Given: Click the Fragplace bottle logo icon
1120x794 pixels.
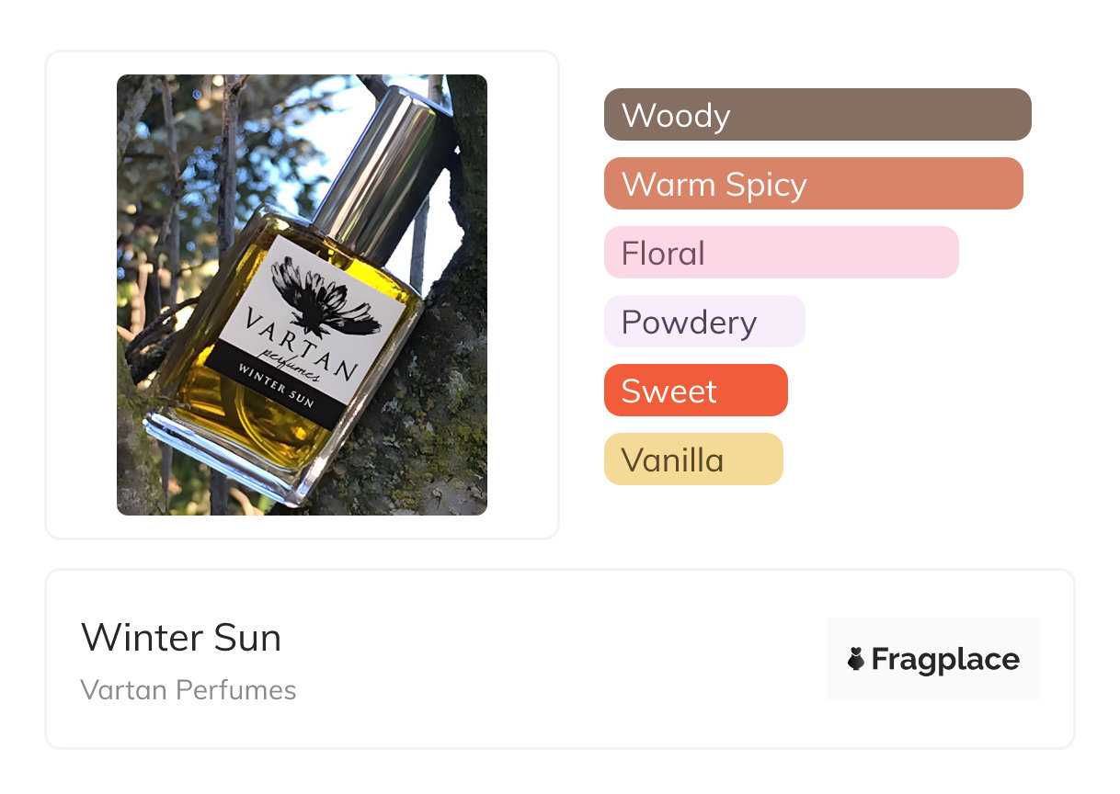Looking at the screenshot, I should (856, 659).
